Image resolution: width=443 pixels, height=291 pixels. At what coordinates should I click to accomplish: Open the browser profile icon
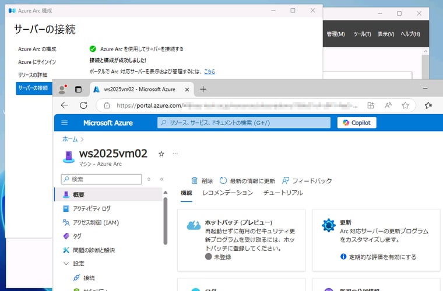(62, 90)
